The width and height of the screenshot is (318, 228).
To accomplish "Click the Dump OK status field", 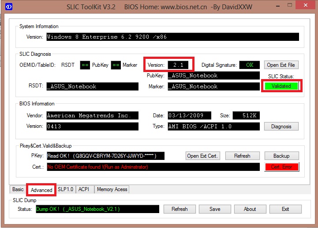I will [x=97, y=209].
